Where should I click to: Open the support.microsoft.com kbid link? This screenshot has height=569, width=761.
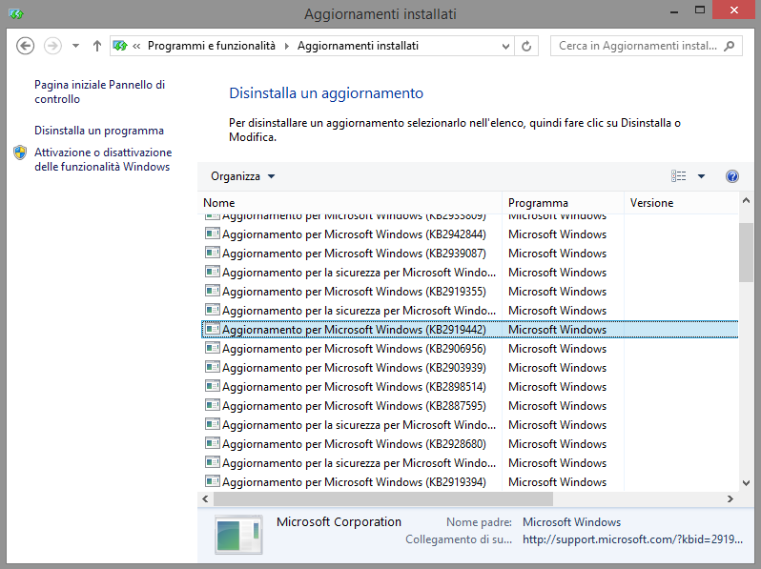(632, 539)
